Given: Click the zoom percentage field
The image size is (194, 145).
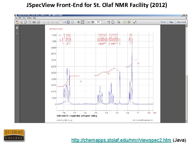Looking at the screenshot, I should [x=99, y=22].
